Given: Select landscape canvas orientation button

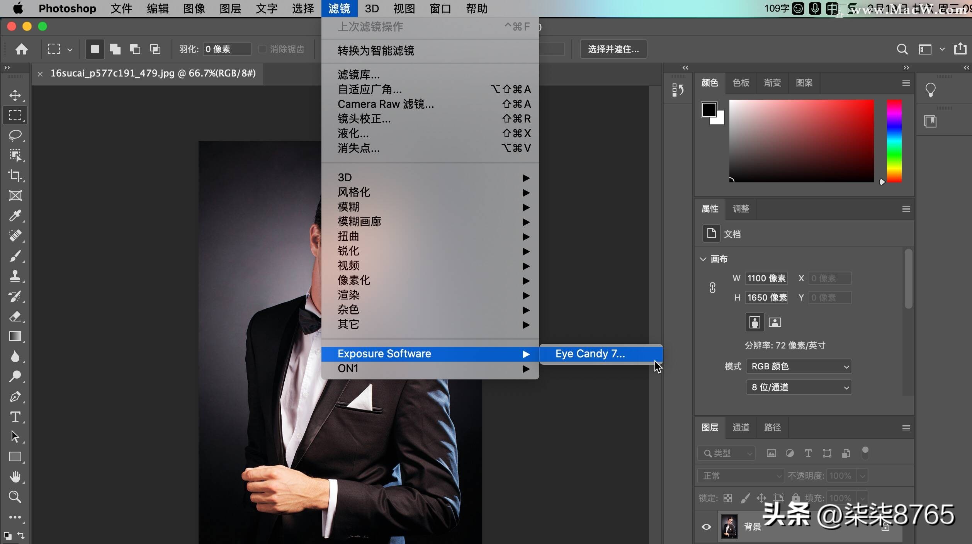Looking at the screenshot, I should tap(775, 322).
